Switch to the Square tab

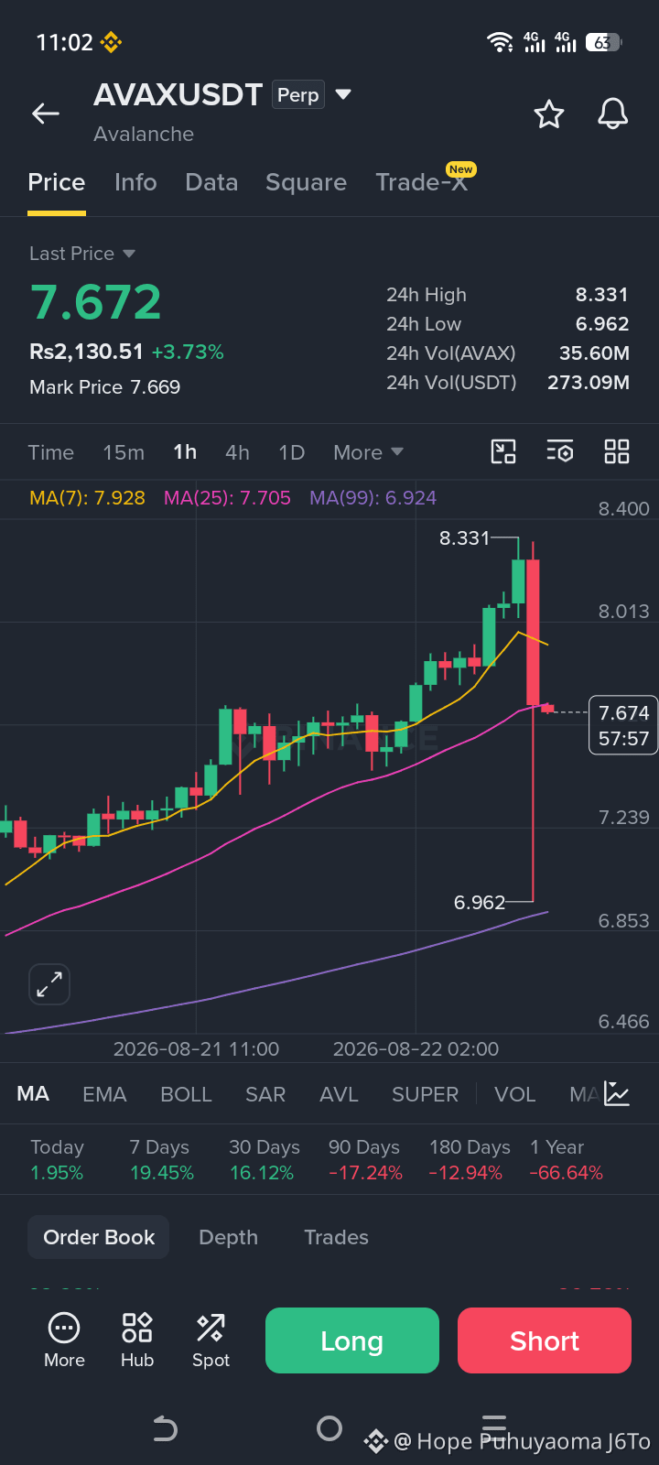pos(306,182)
